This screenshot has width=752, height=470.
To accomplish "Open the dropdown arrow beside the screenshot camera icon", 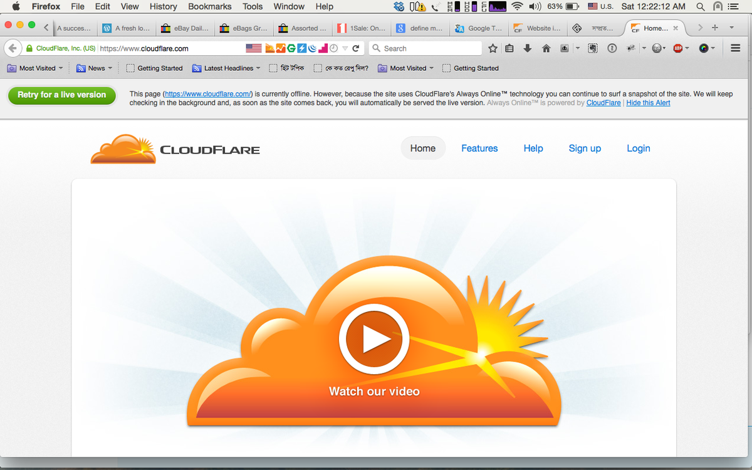I will (x=578, y=48).
